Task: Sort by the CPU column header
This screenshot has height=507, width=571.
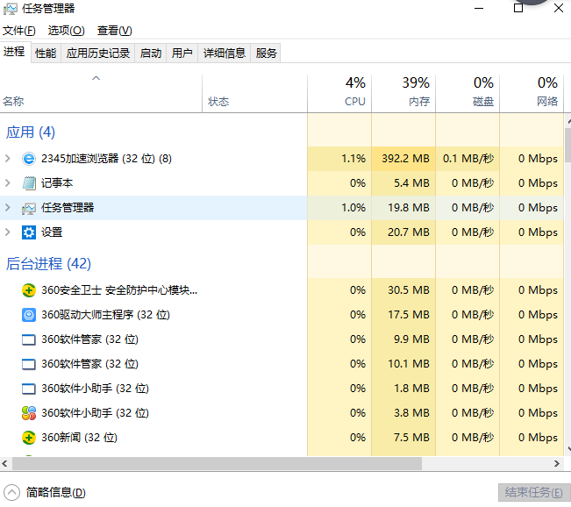Action: point(339,93)
